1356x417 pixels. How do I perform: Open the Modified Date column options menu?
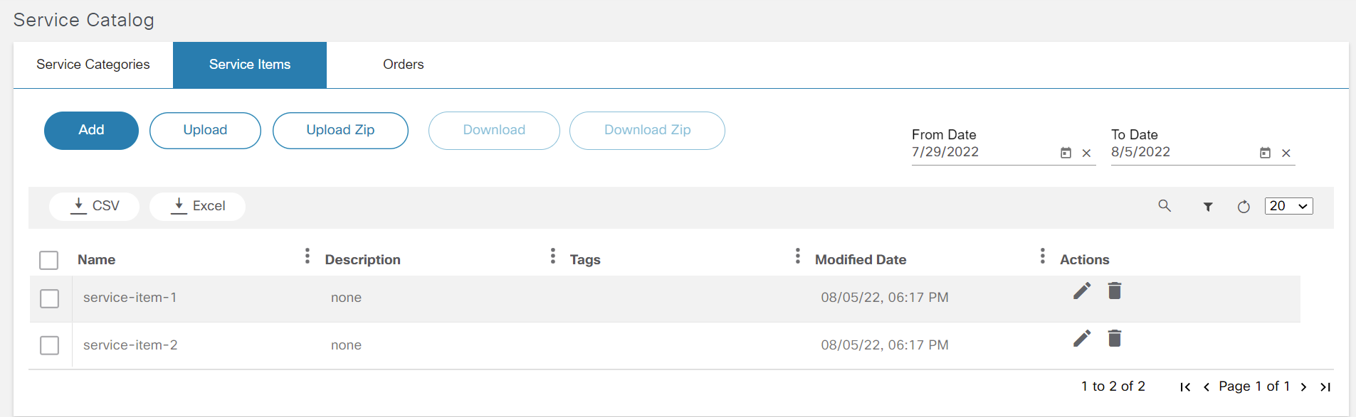pyautogui.click(x=1042, y=256)
